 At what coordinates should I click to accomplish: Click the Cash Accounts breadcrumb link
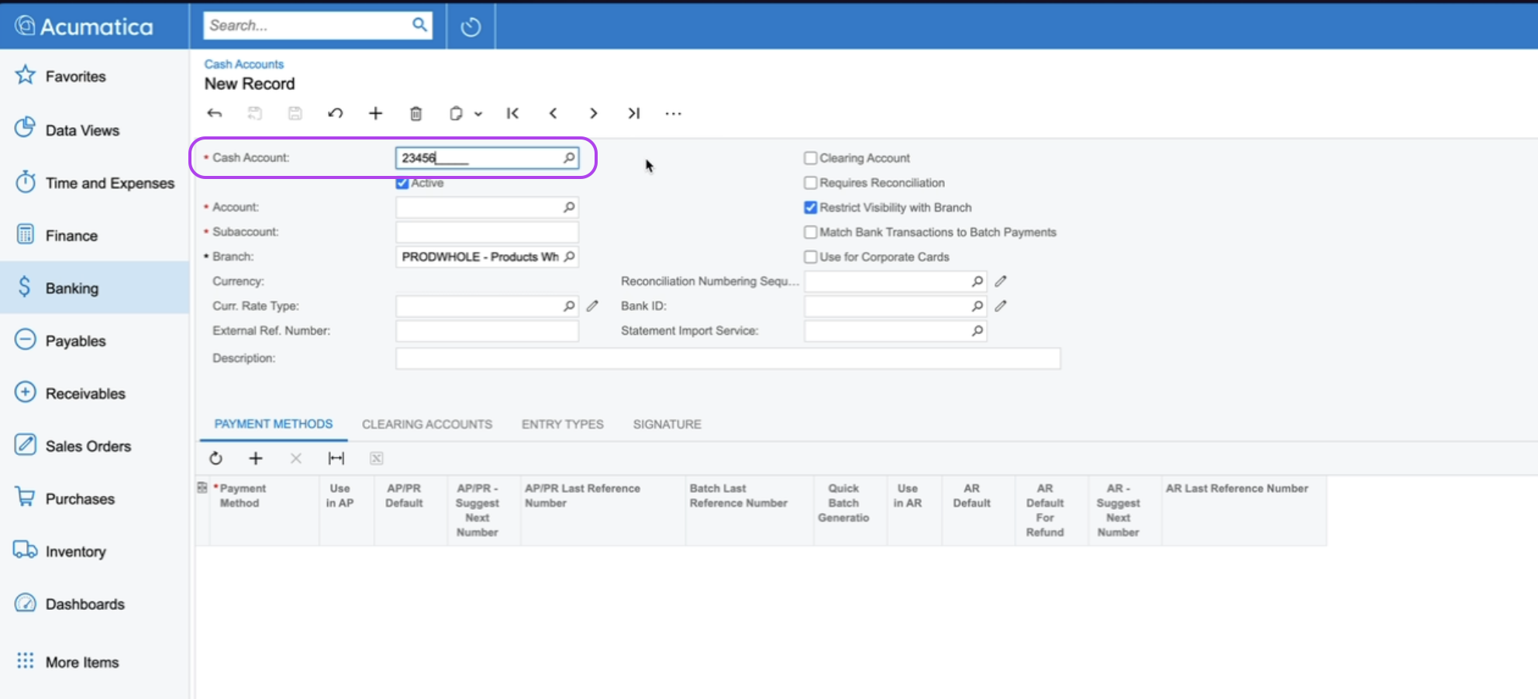(x=244, y=64)
